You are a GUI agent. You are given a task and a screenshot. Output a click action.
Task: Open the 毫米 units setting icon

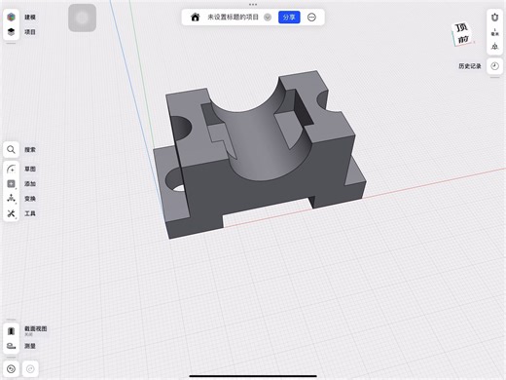[x=494, y=32]
